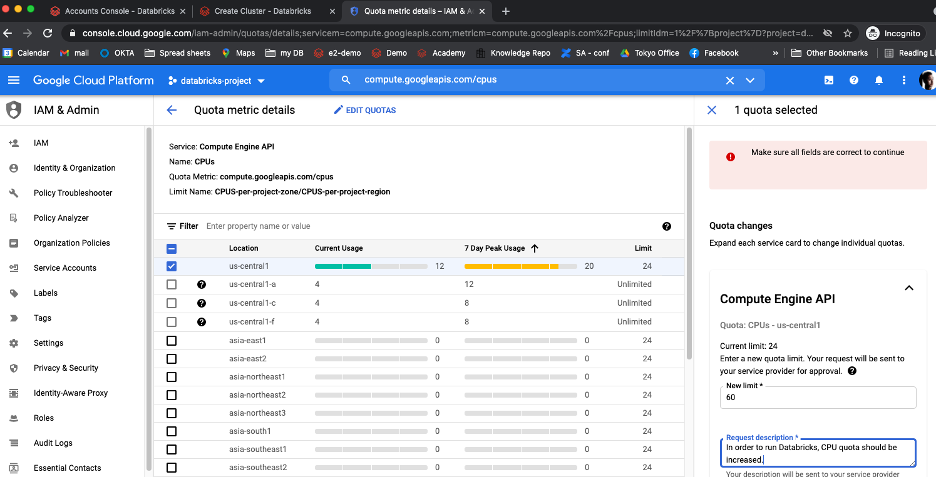Clear the search box with X icon
The image size is (936, 477).
[x=730, y=80]
